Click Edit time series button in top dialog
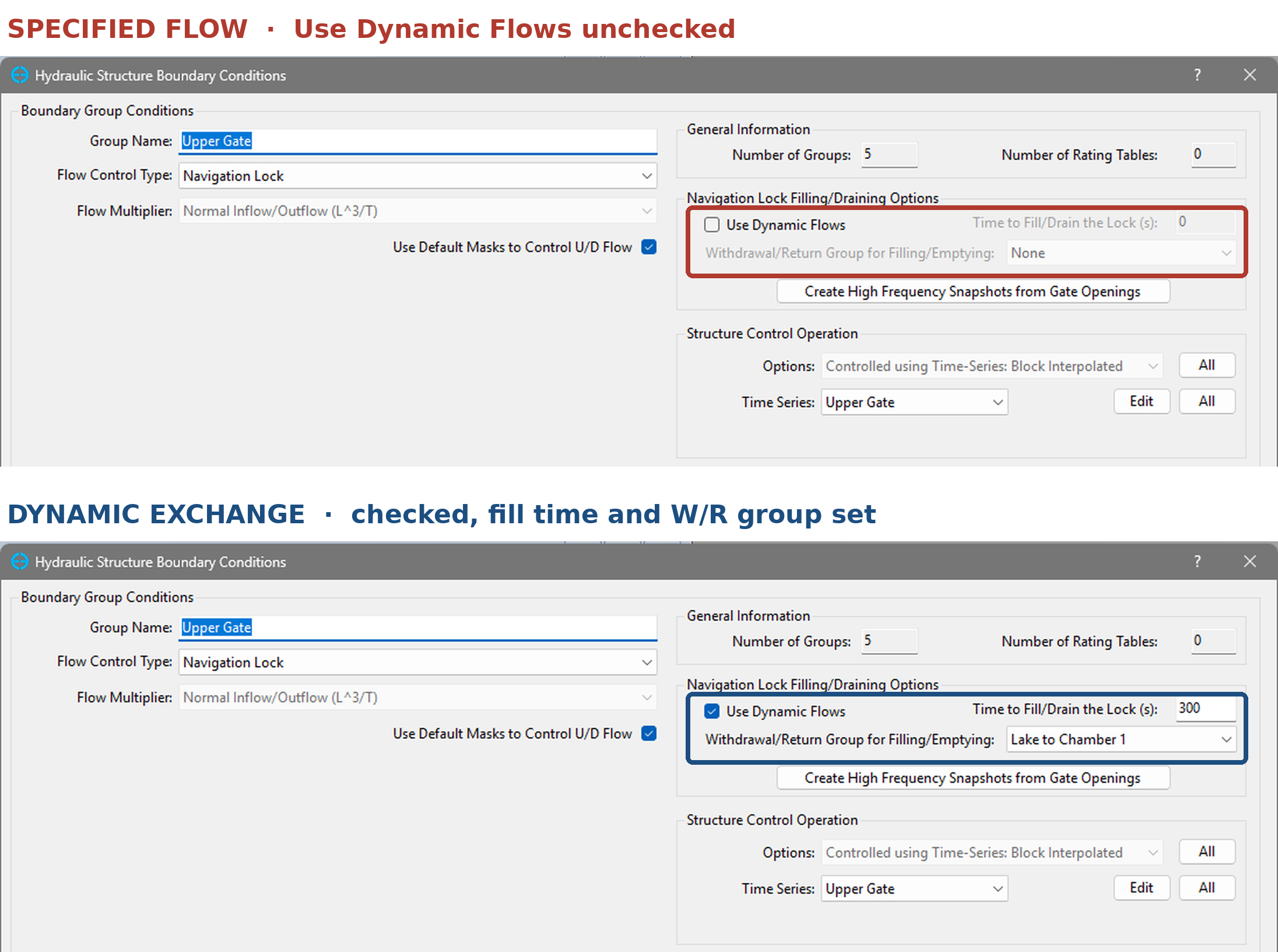Image resolution: width=1278 pixels, height=952 pixels. 1142,401
